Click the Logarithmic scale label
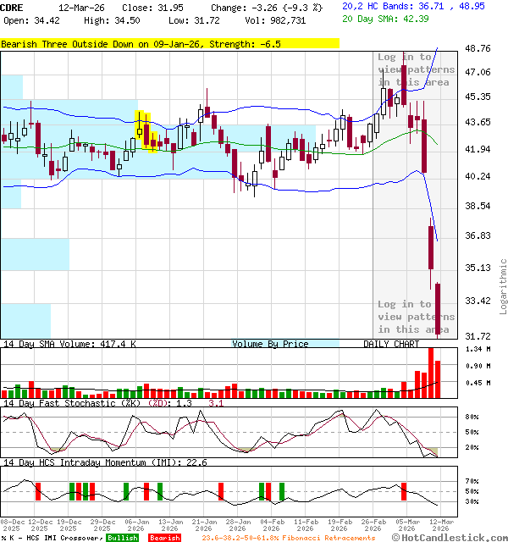This screenshot has height=542, width=508. (503, 280)
